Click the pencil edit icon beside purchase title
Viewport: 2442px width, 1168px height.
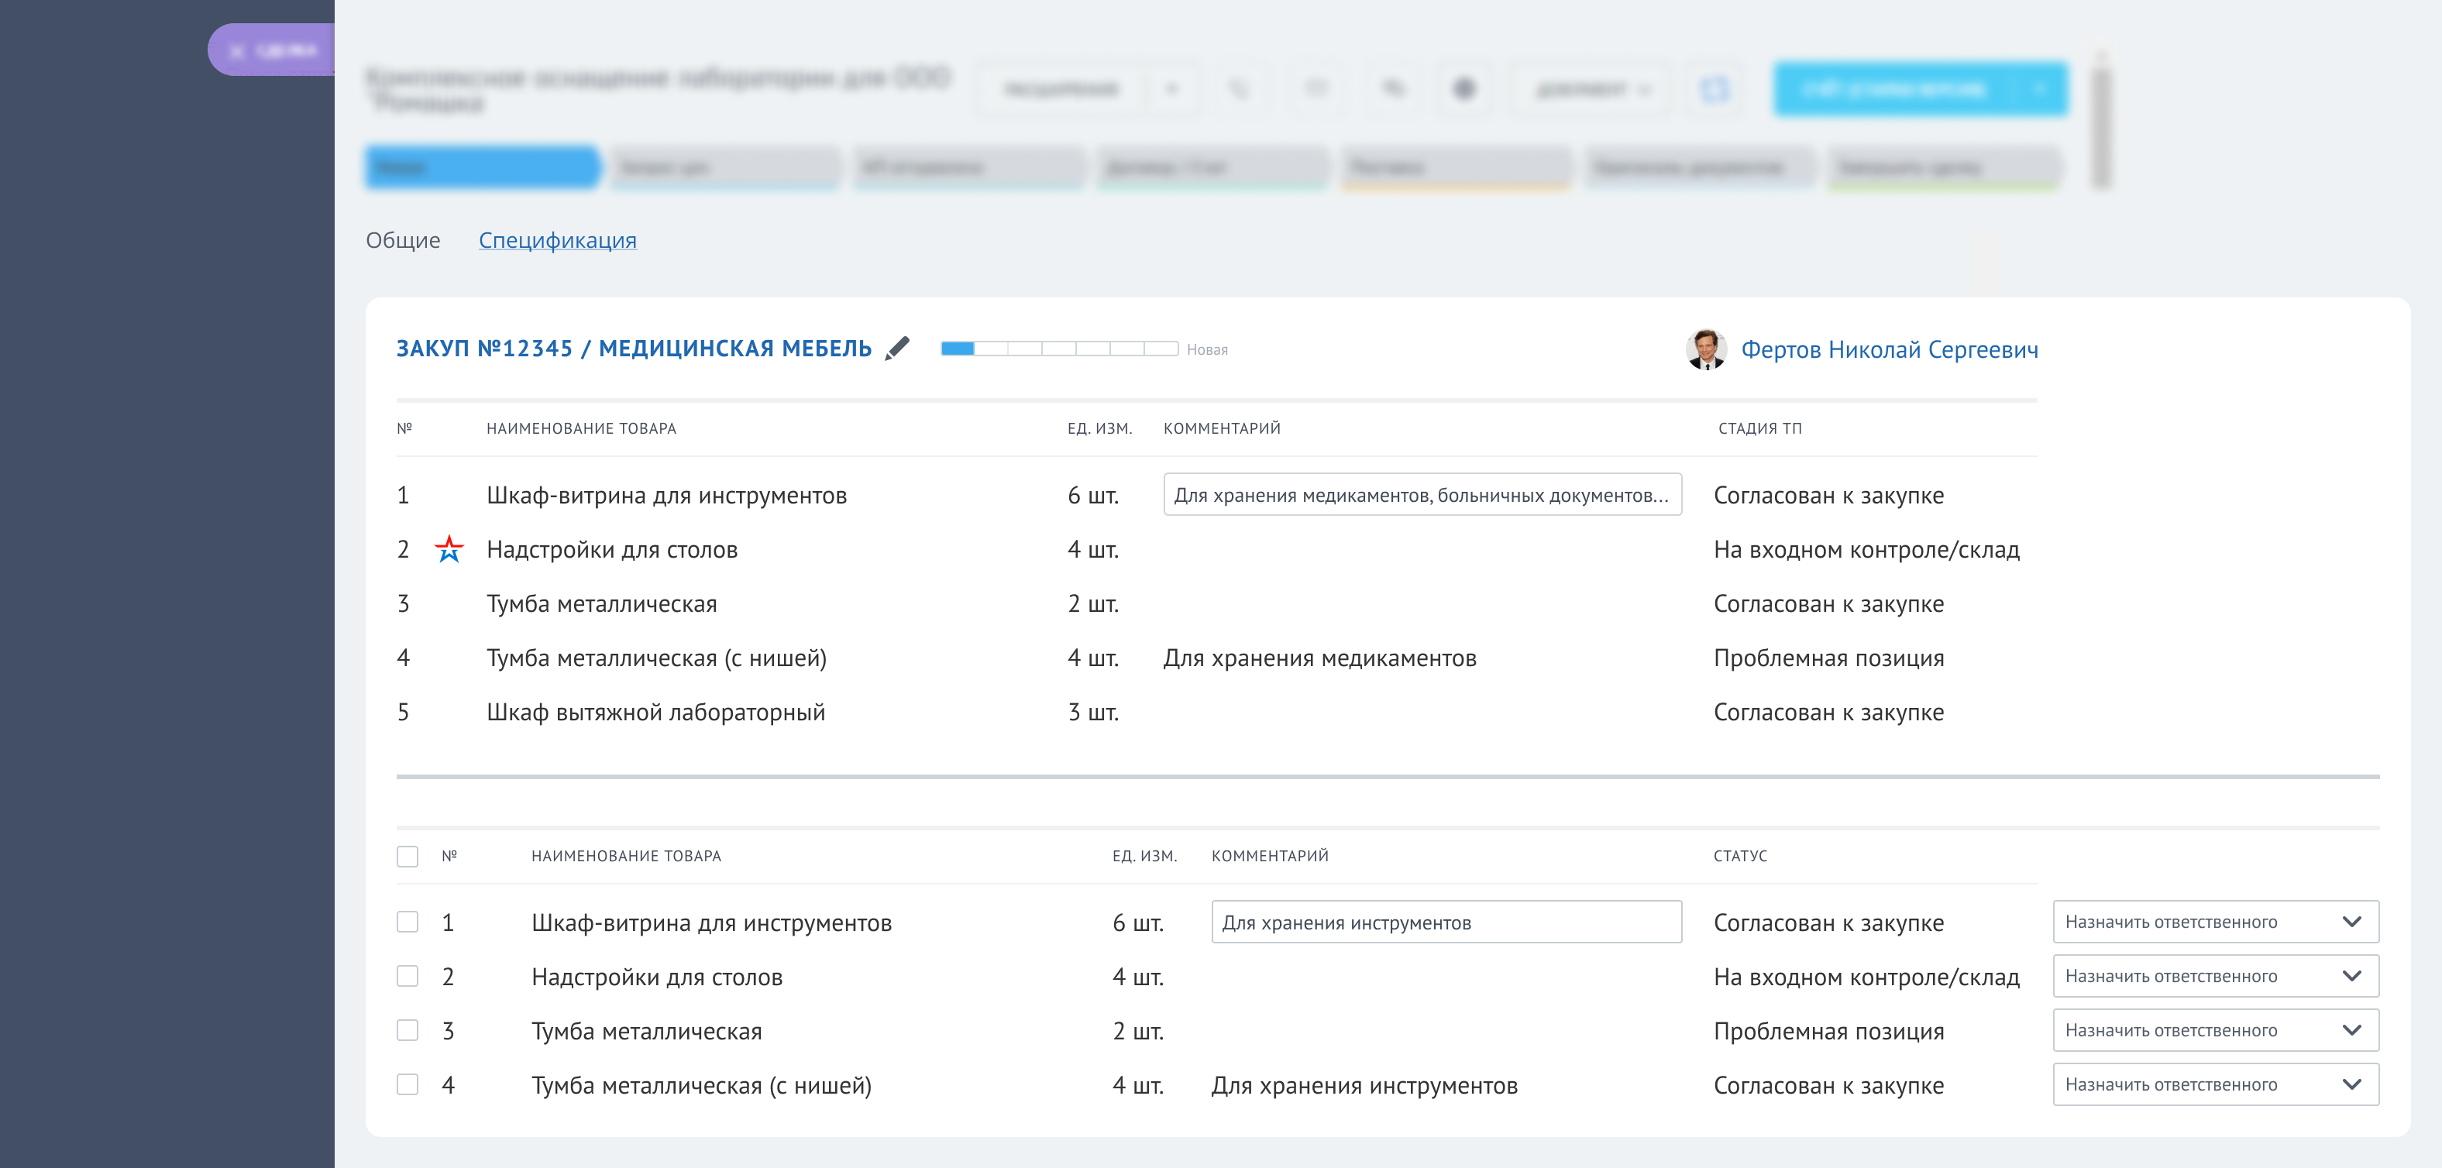897,349
